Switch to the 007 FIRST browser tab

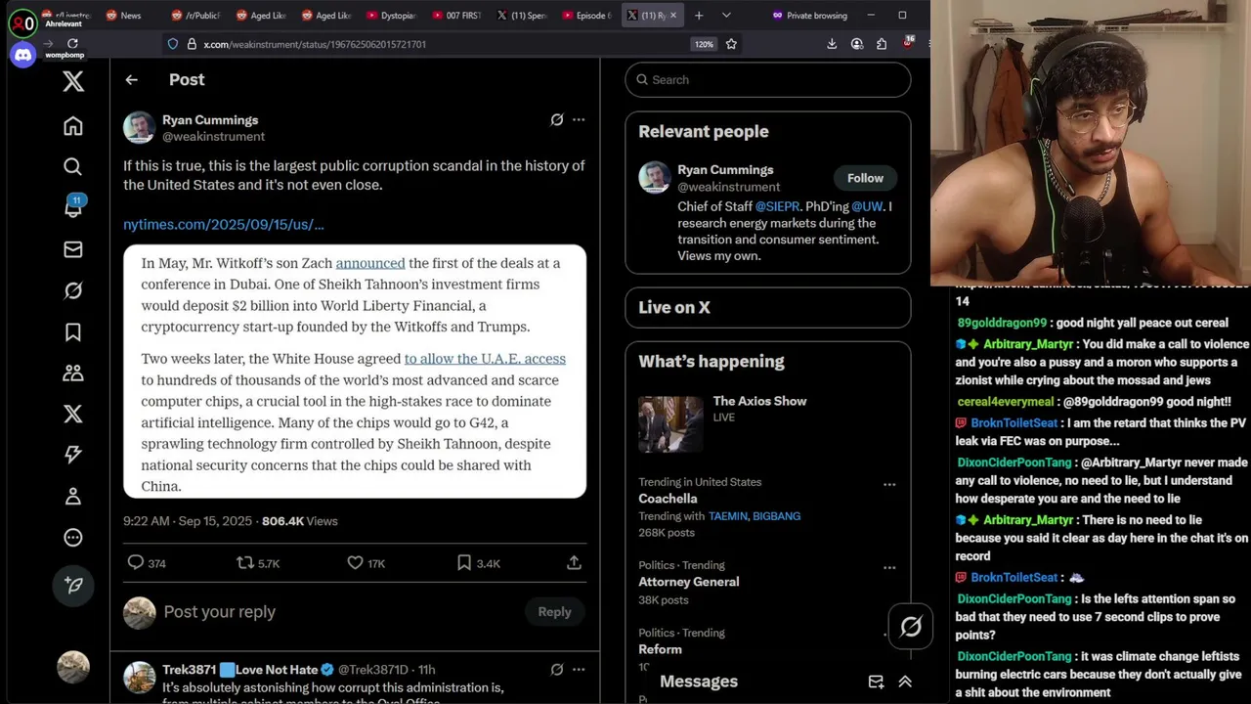pos(457,15)
